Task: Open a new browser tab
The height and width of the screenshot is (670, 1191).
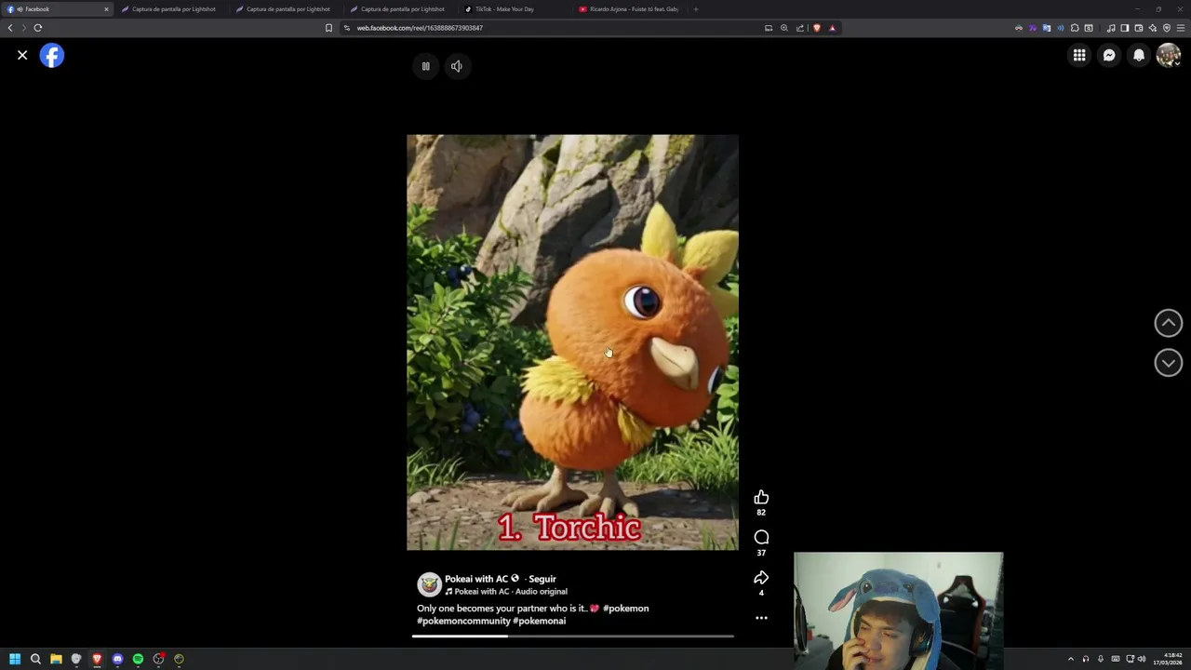Action: 696,9
